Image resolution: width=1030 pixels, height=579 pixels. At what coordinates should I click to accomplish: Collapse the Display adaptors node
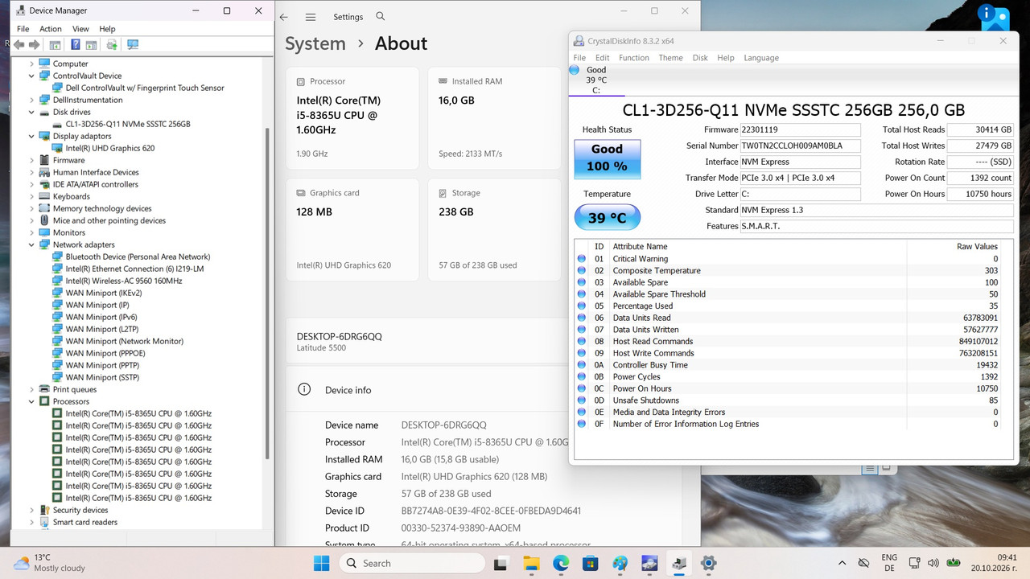(x=32, y=136)
